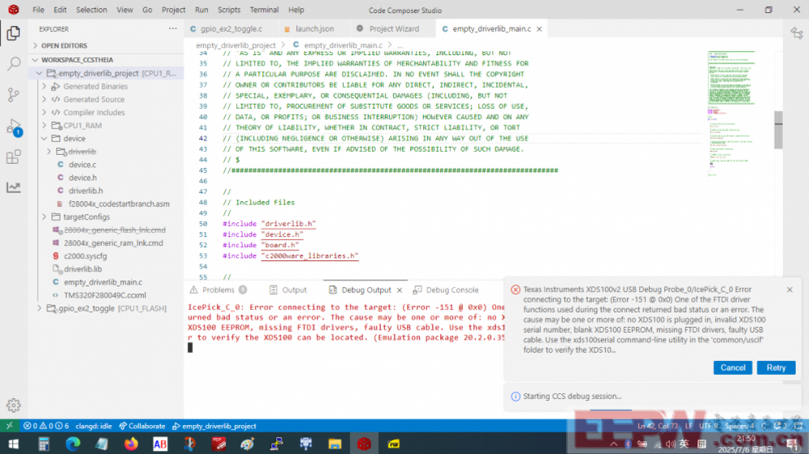Screen dimensions: 809x454
Task: Open the Explorer view in activity bar
Action: pos(14,33)
